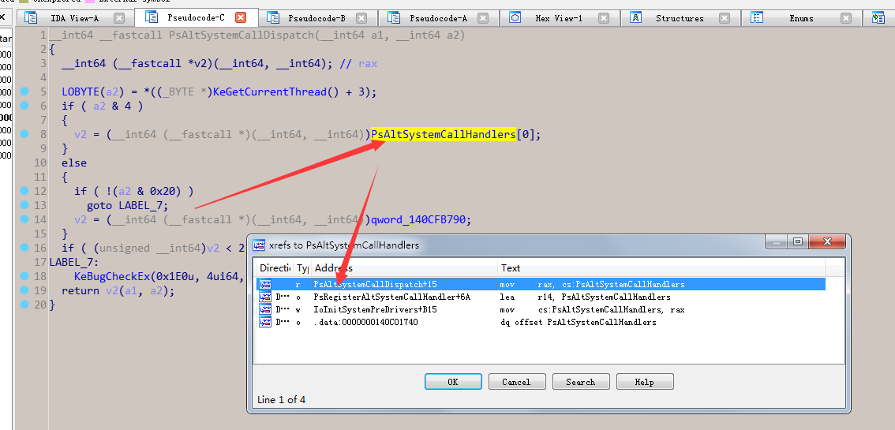The width and height of the screenshot is (895, 430).
Task: Sort xrefs by Direction column header
Action: pos(275,268)
